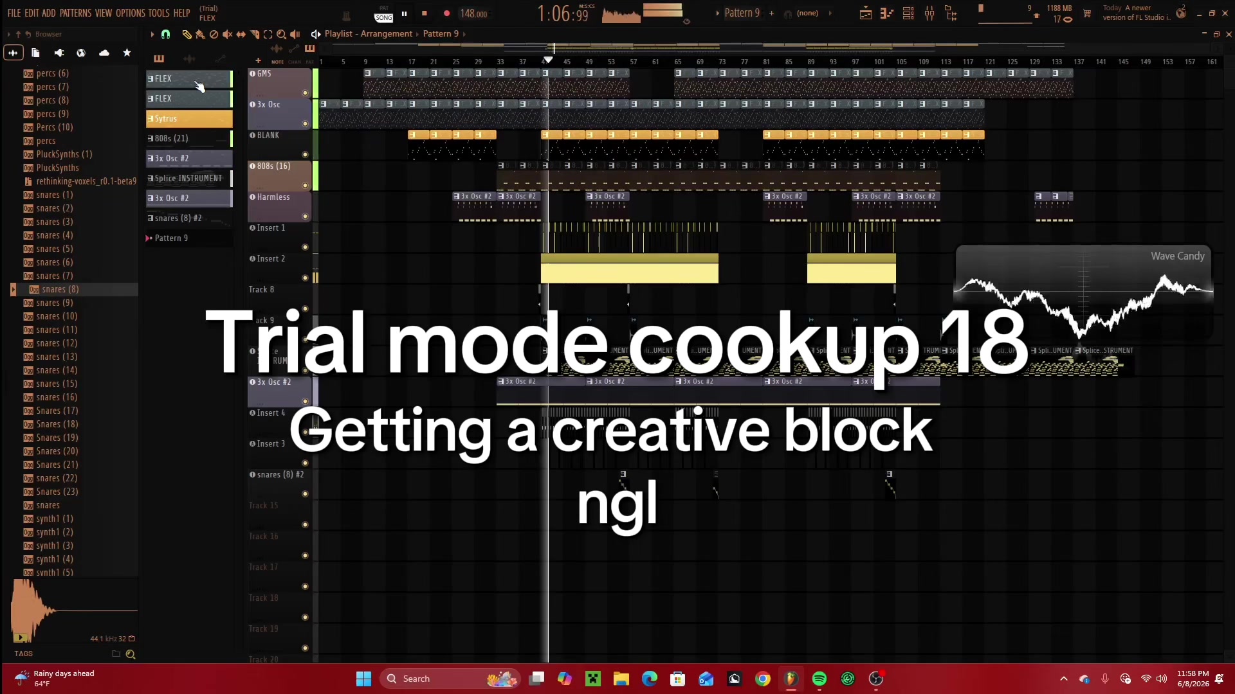Add a new pattern with plus button
The image size is (1235, 694).
pyautogui.click(x=772, y=13)
